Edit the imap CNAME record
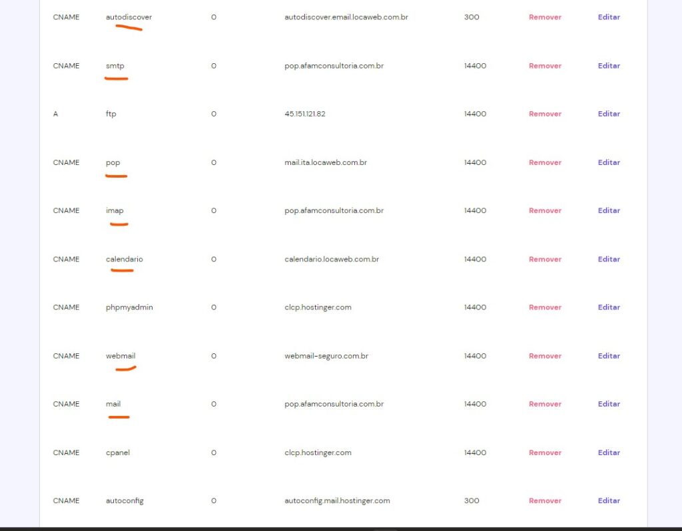The height and width of the screenshot is (531, 682). [609, 210]
